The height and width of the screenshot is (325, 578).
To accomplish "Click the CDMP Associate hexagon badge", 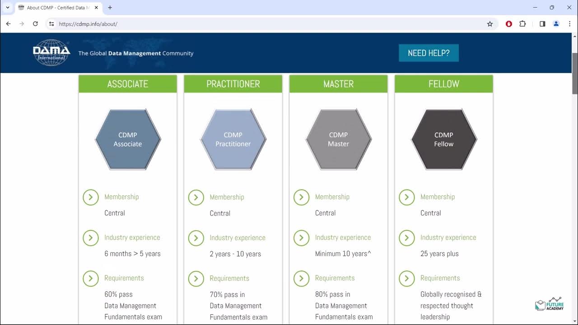I will point(128,139).
